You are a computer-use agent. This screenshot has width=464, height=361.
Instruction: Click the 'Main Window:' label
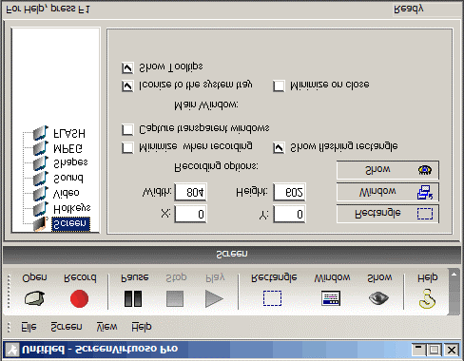[206, 105]
